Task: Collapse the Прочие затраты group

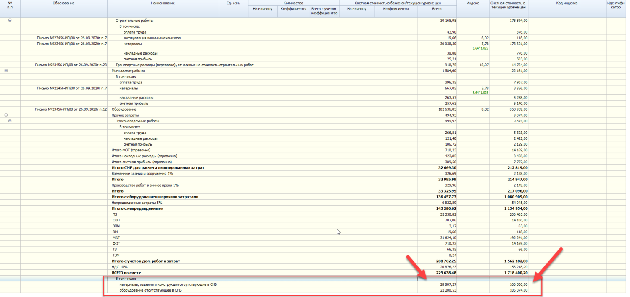Action: point(6,115)
